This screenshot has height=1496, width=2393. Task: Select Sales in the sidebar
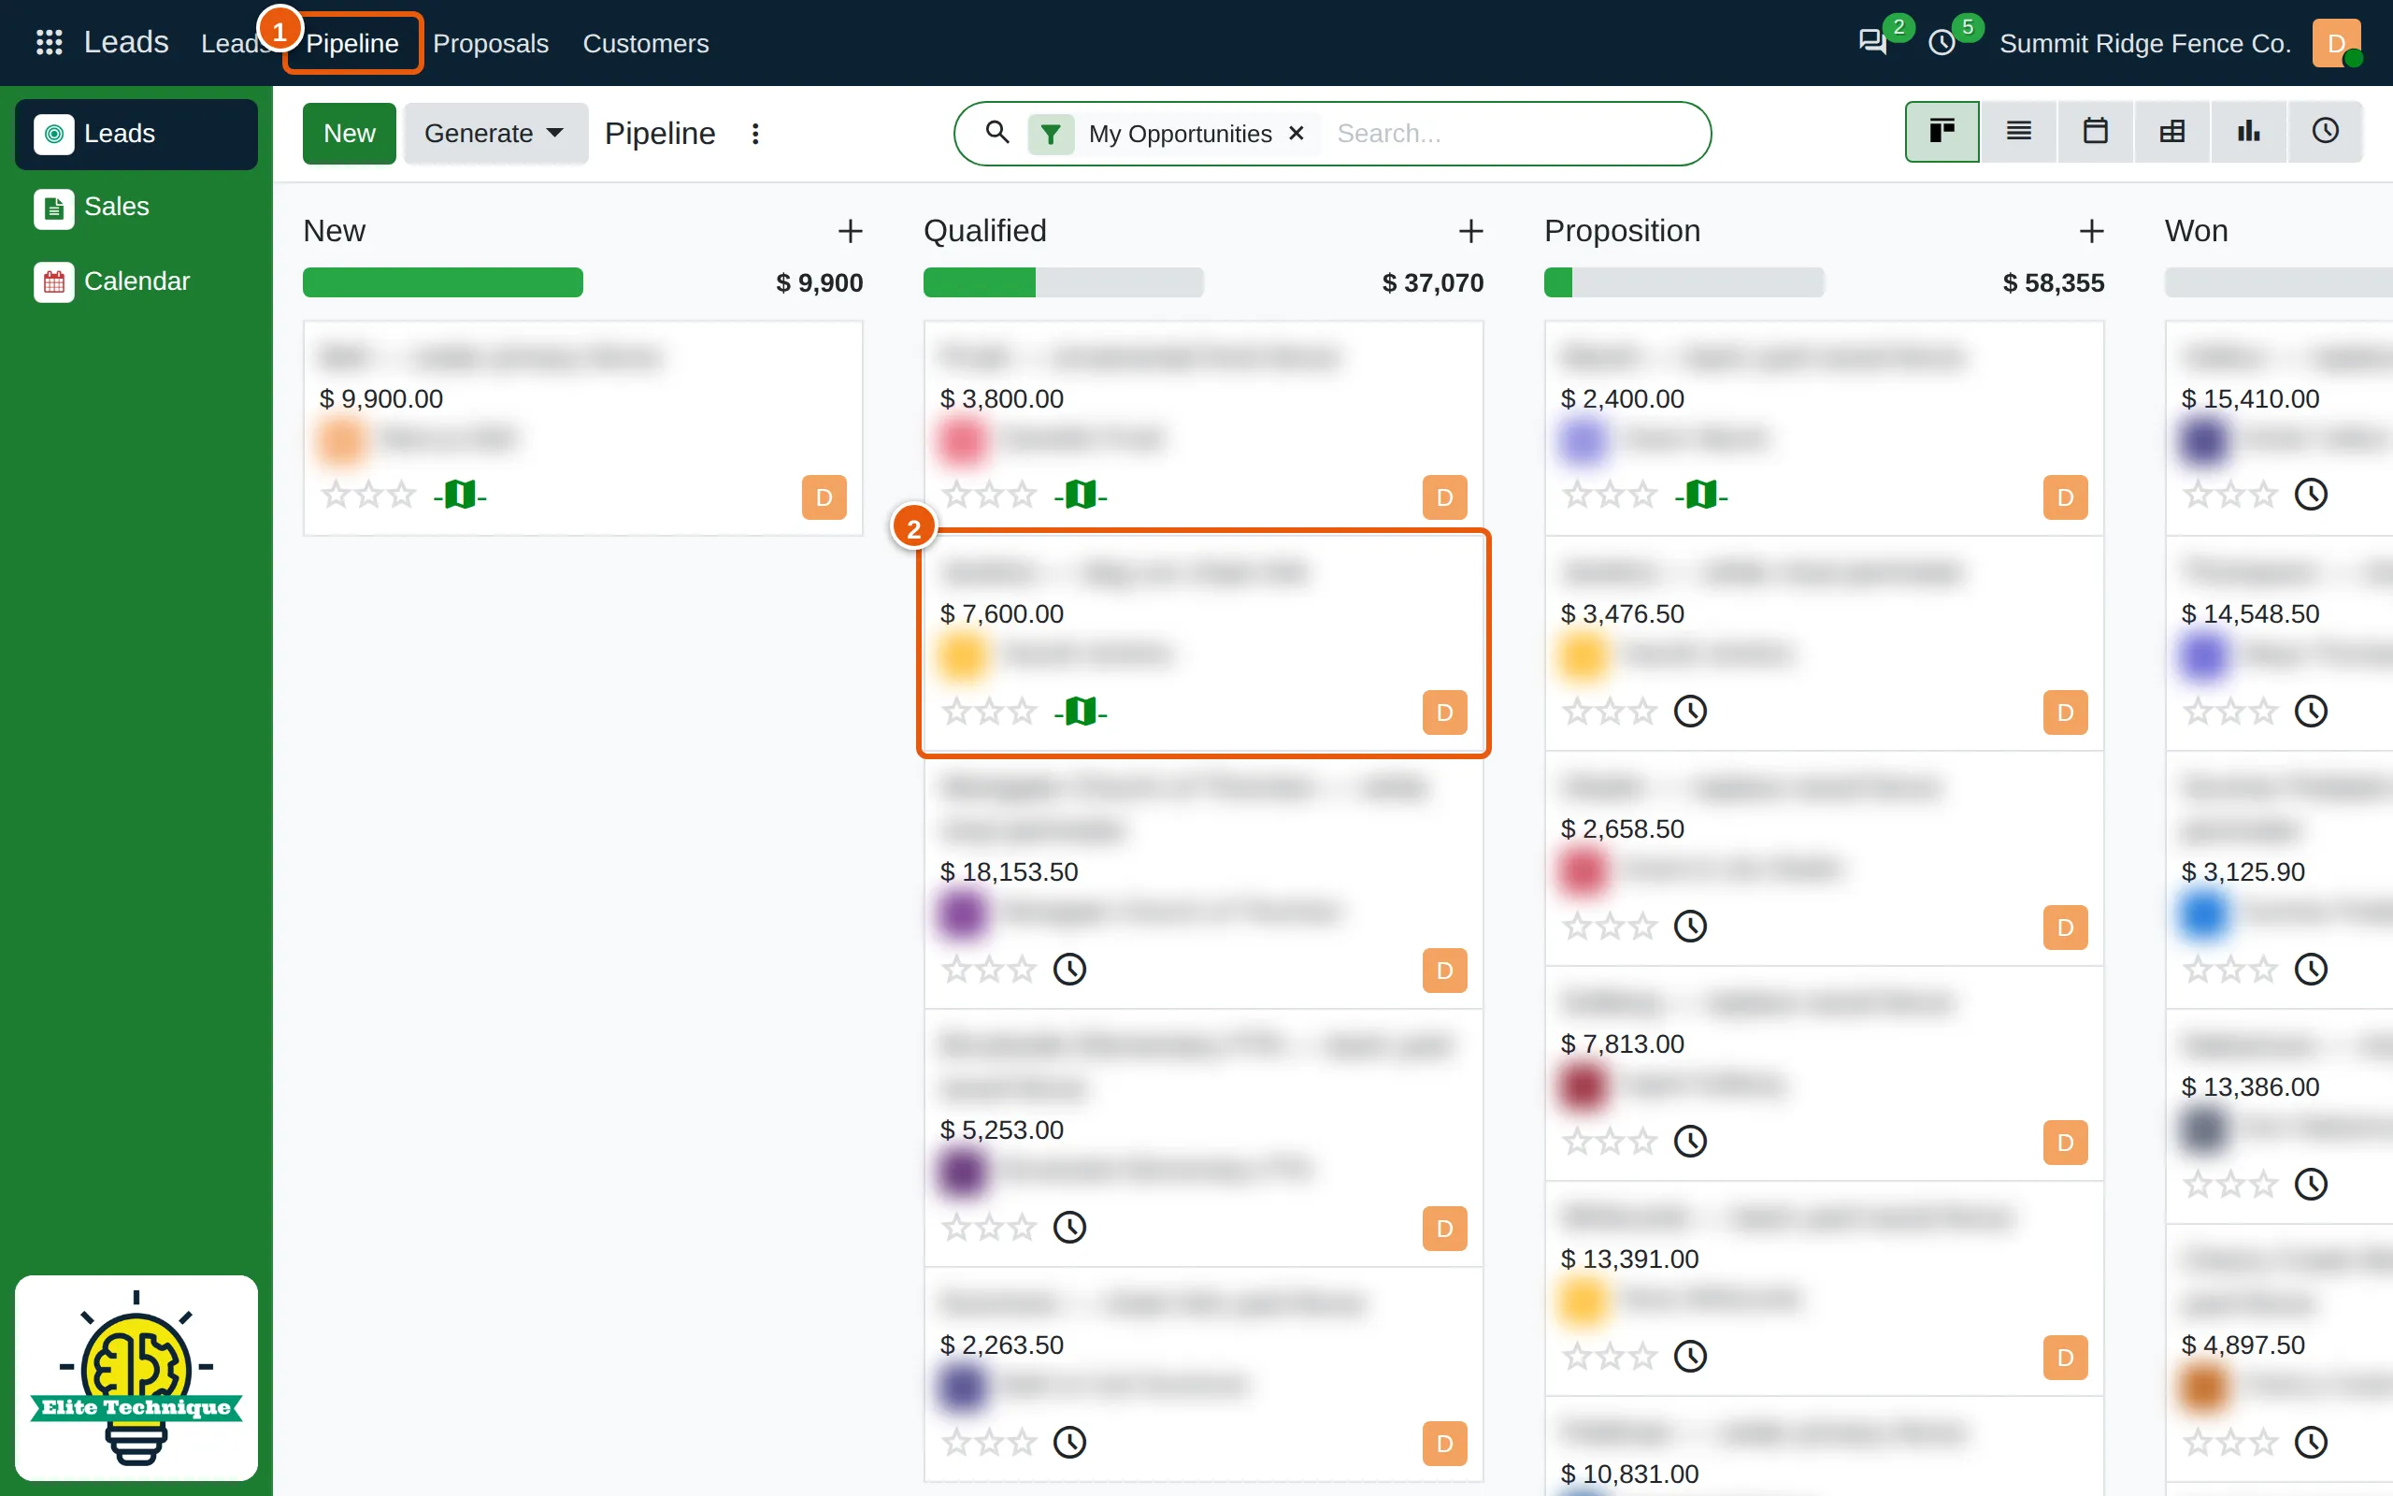136,207
